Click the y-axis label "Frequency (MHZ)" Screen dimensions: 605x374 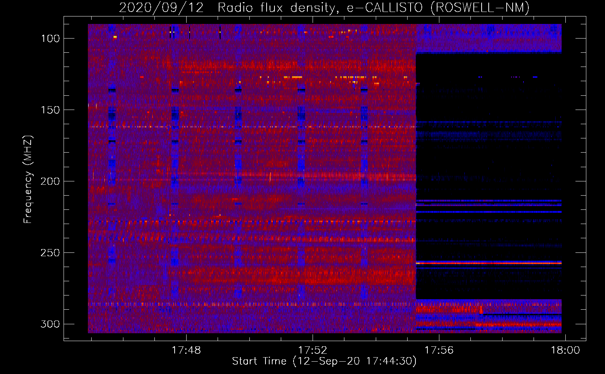(28, 179)
